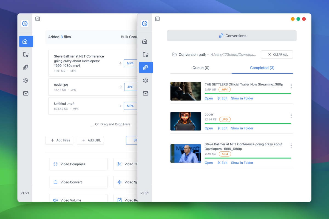Open the Video Volume tool
The height and width of the screenshot is (219, 329).
(78, 200)
